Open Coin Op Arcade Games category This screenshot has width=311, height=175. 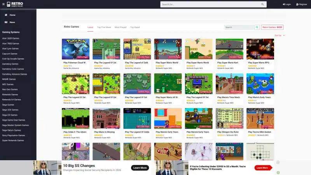13,59
